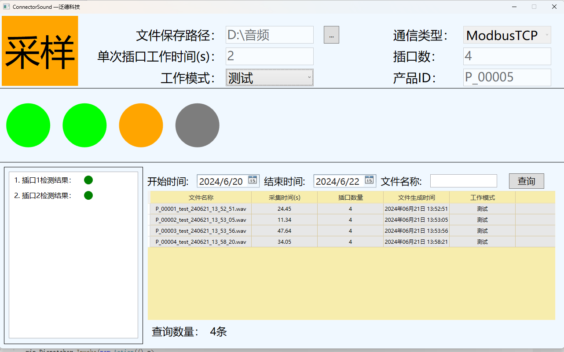564x352 pixels.
Task: Sort by the 工作模式 column header
Action: tap(483, 198)
